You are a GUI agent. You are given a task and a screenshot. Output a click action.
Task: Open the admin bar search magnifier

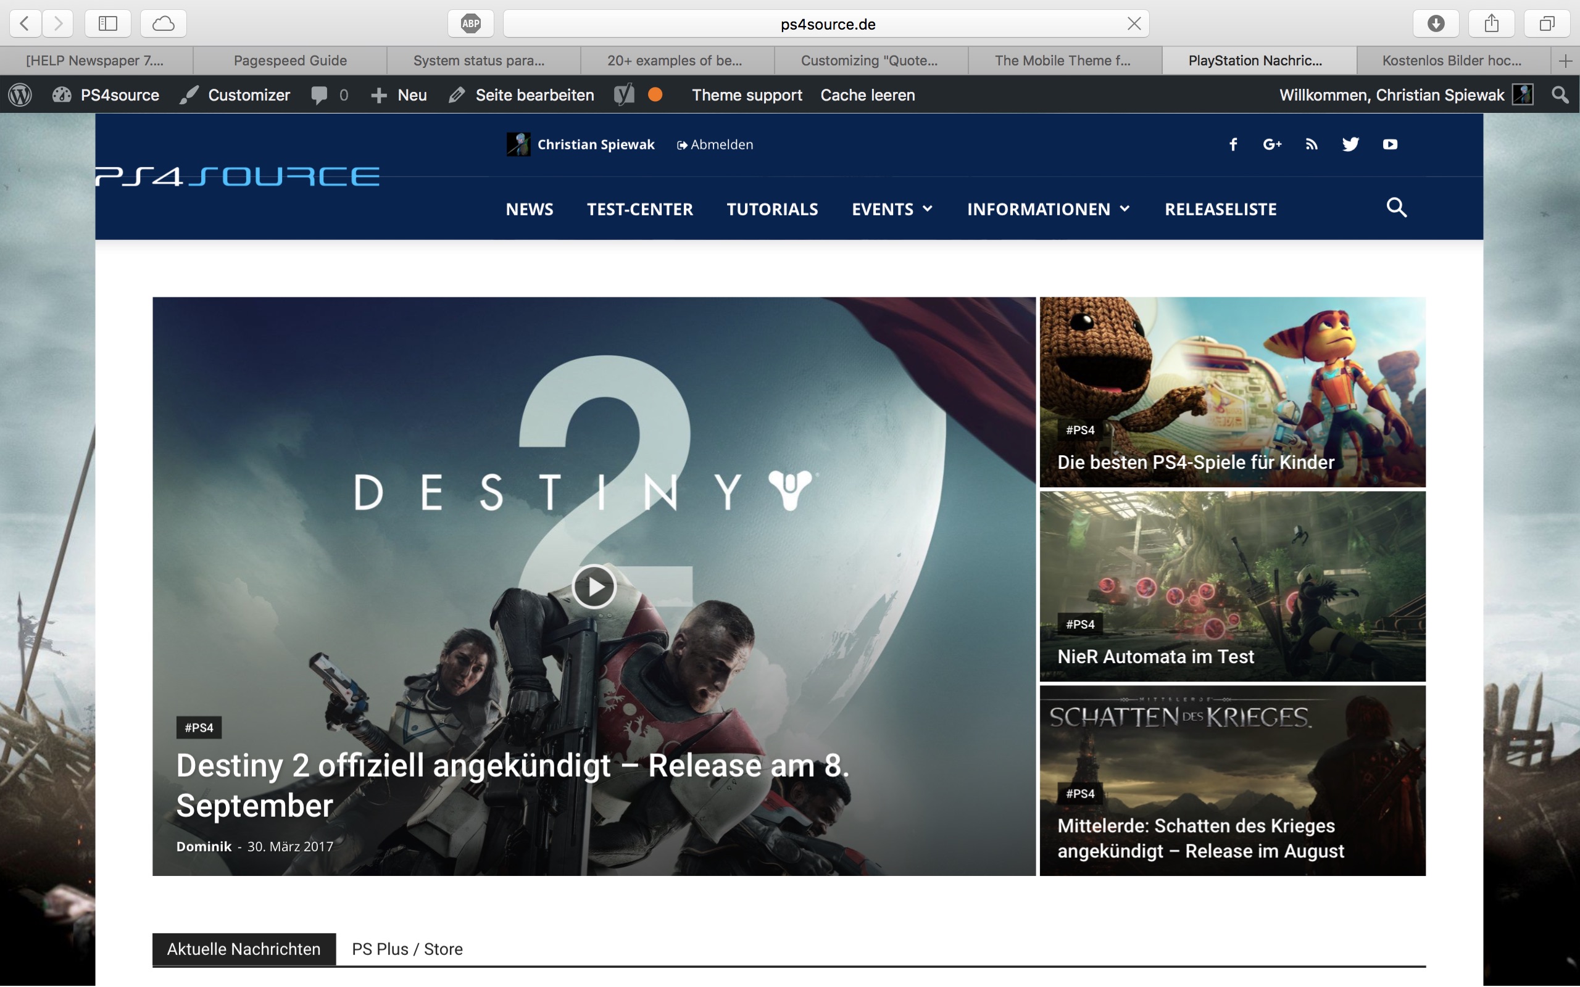(x=1560, y=95)
